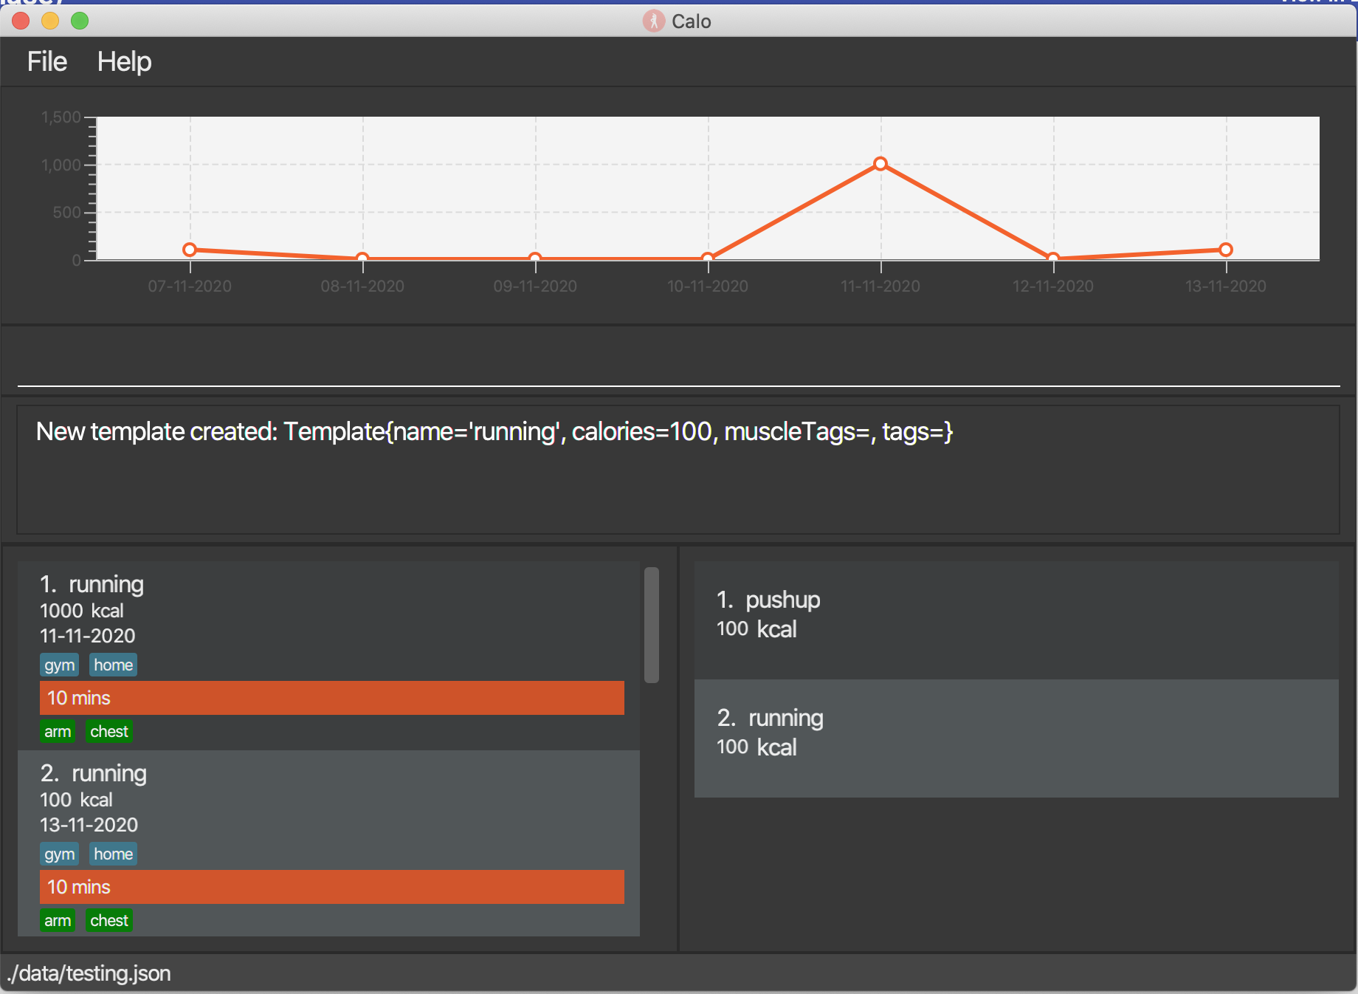Viewport: 1358px width, 994px height.
Task: Click the exercise list scrollbar thumb
Action: point(651,625)
